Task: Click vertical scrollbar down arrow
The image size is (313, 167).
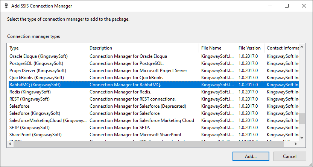Action: (302, 138)
